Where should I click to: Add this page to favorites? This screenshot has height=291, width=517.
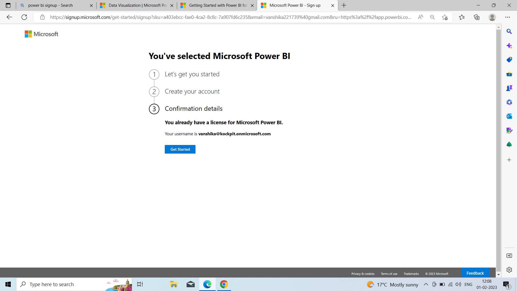[445, 17]
